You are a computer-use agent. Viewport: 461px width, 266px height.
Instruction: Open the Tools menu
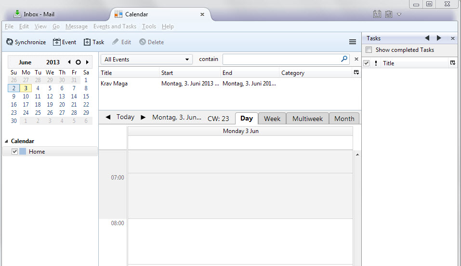(x=149, y=26)
